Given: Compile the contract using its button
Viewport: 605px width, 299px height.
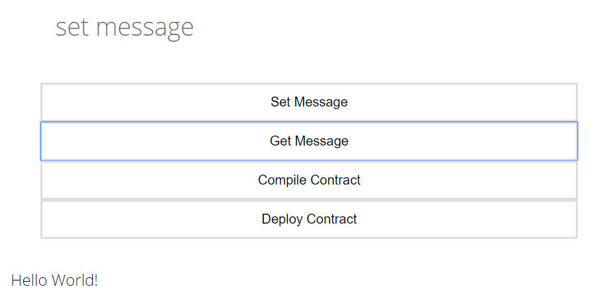Looking at the screenshot, I should [309, 180].
